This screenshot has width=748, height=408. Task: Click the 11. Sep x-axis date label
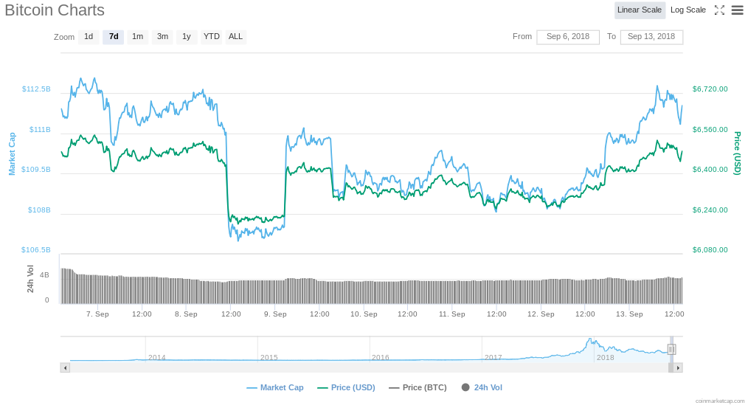(451, 314)
